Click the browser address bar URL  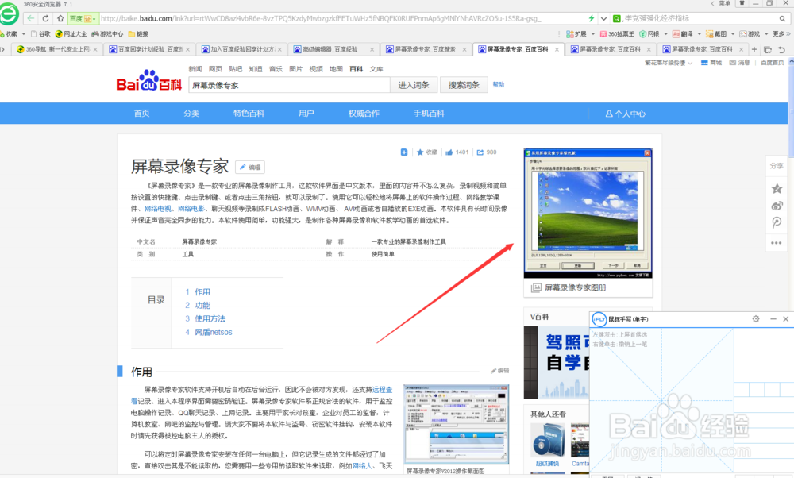pos(321,19)
